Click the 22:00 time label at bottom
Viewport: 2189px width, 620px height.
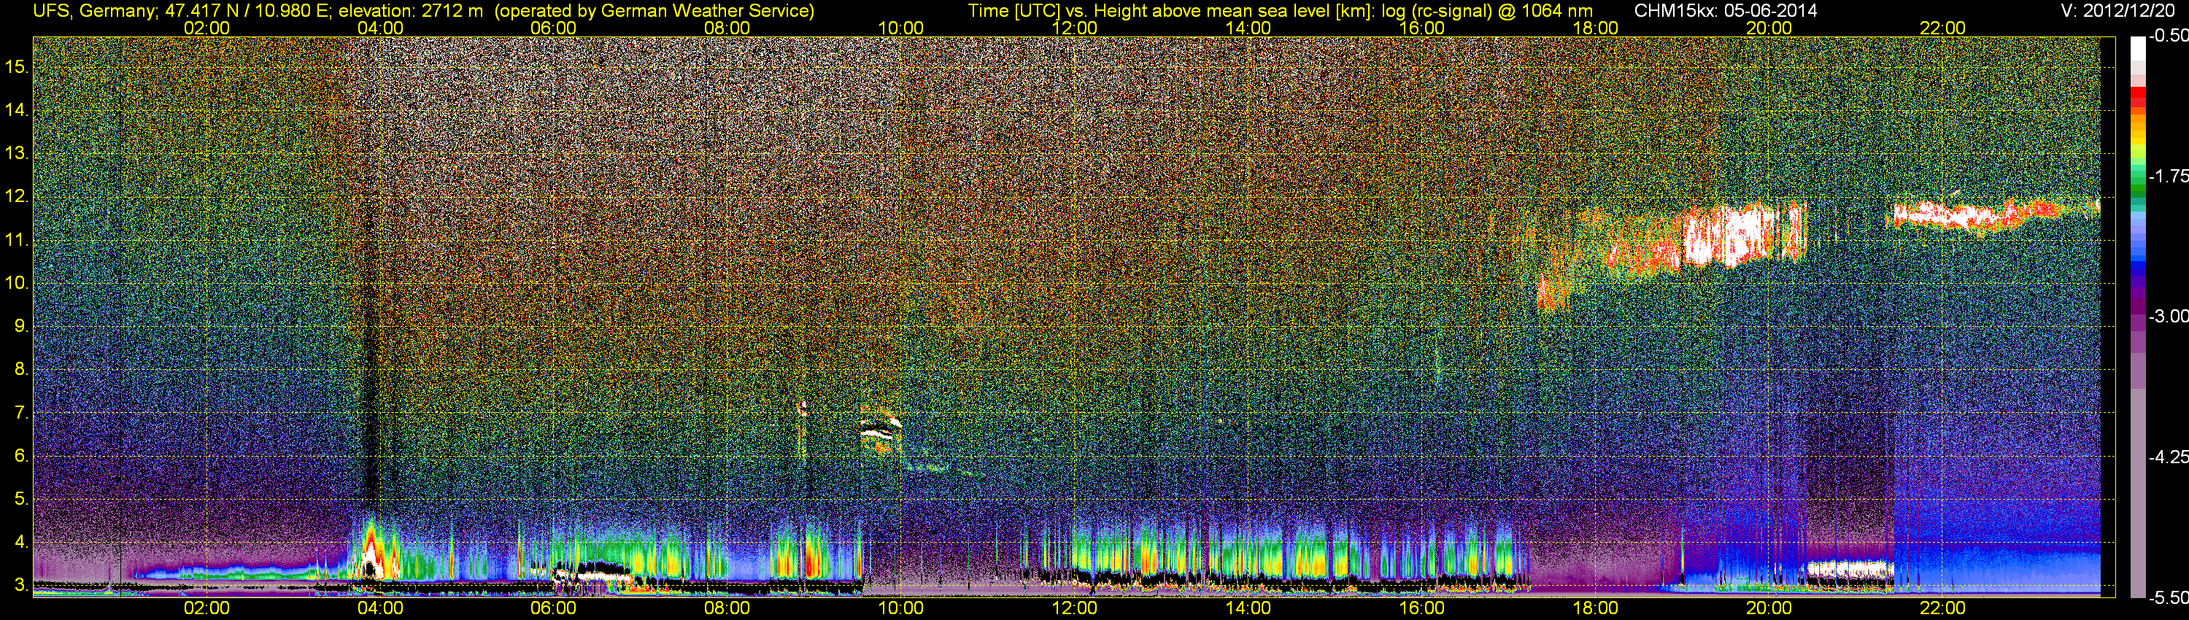pos(1942,608)
